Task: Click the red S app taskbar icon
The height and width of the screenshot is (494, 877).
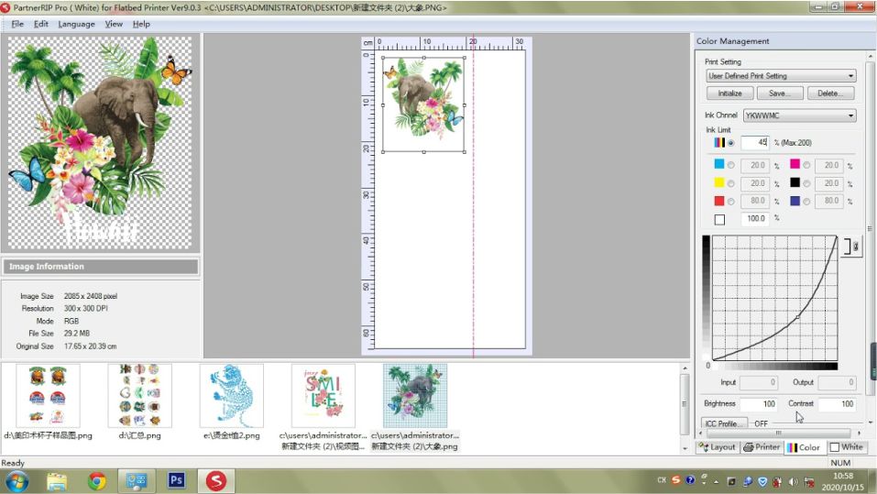Action: coord(216,480)
